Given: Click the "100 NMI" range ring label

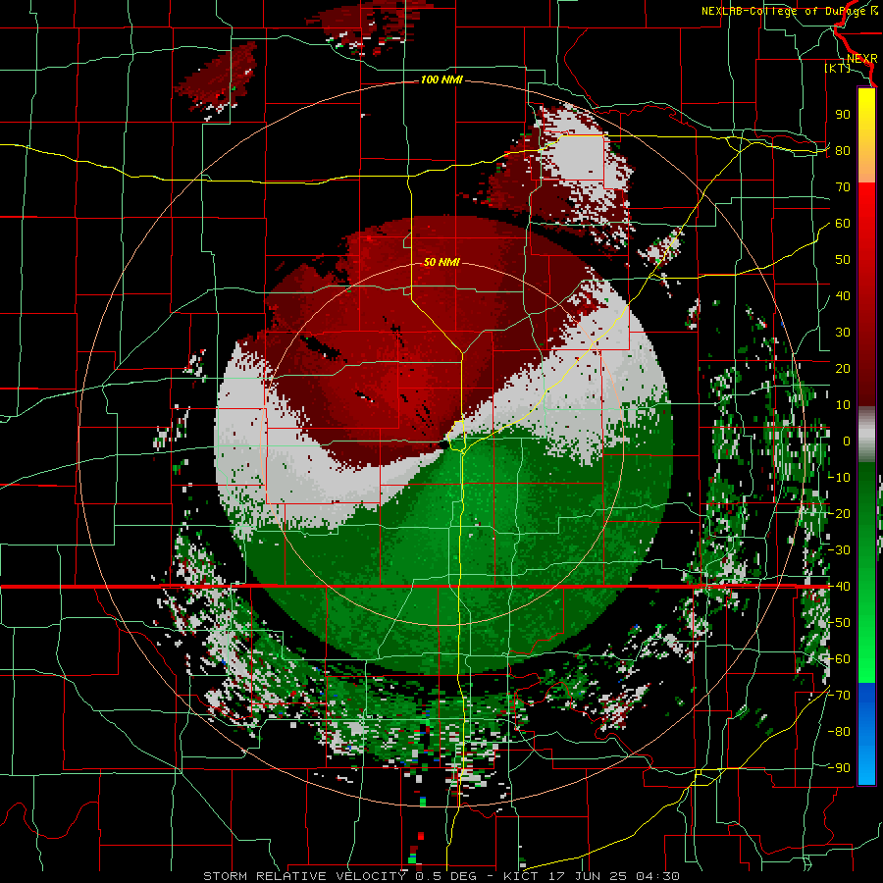Looking at the screenshot, I should pos(441,80).
